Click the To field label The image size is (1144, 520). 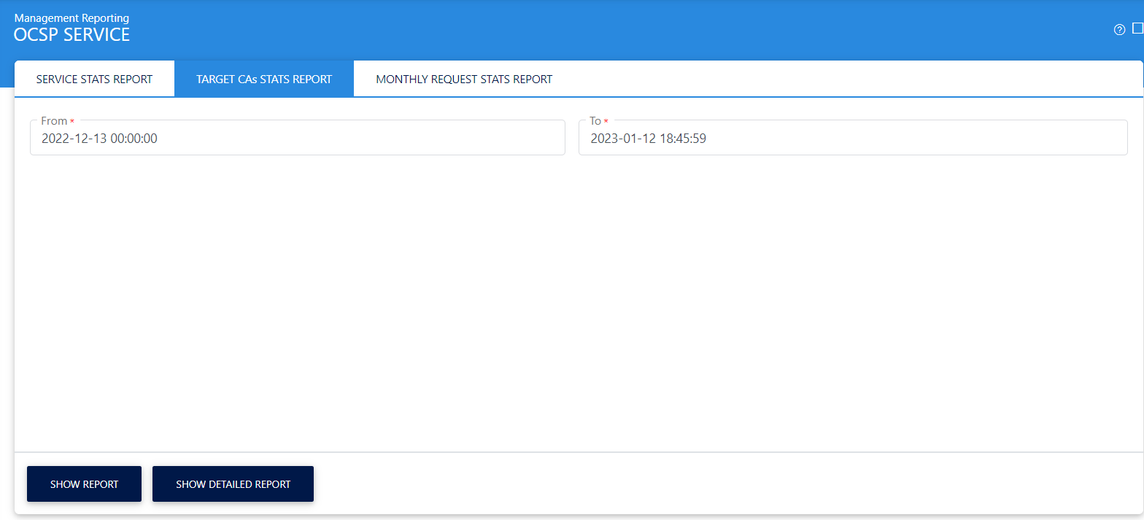coord(595,121)
